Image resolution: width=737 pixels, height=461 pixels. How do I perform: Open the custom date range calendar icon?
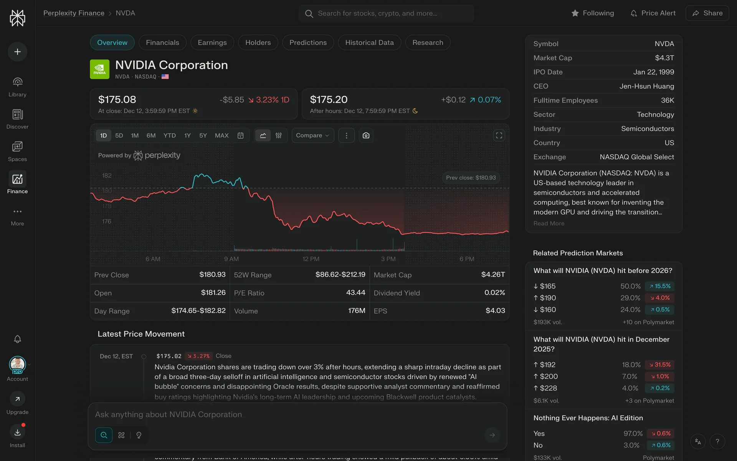click(x=241, y=136)
